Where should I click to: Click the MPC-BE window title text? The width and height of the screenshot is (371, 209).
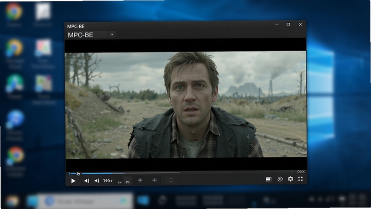76,26
